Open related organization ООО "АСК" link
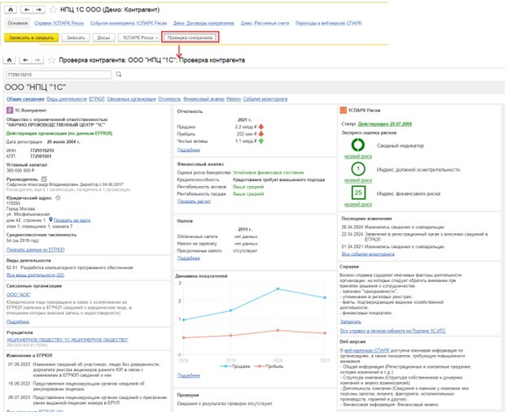 click(19, 294)
